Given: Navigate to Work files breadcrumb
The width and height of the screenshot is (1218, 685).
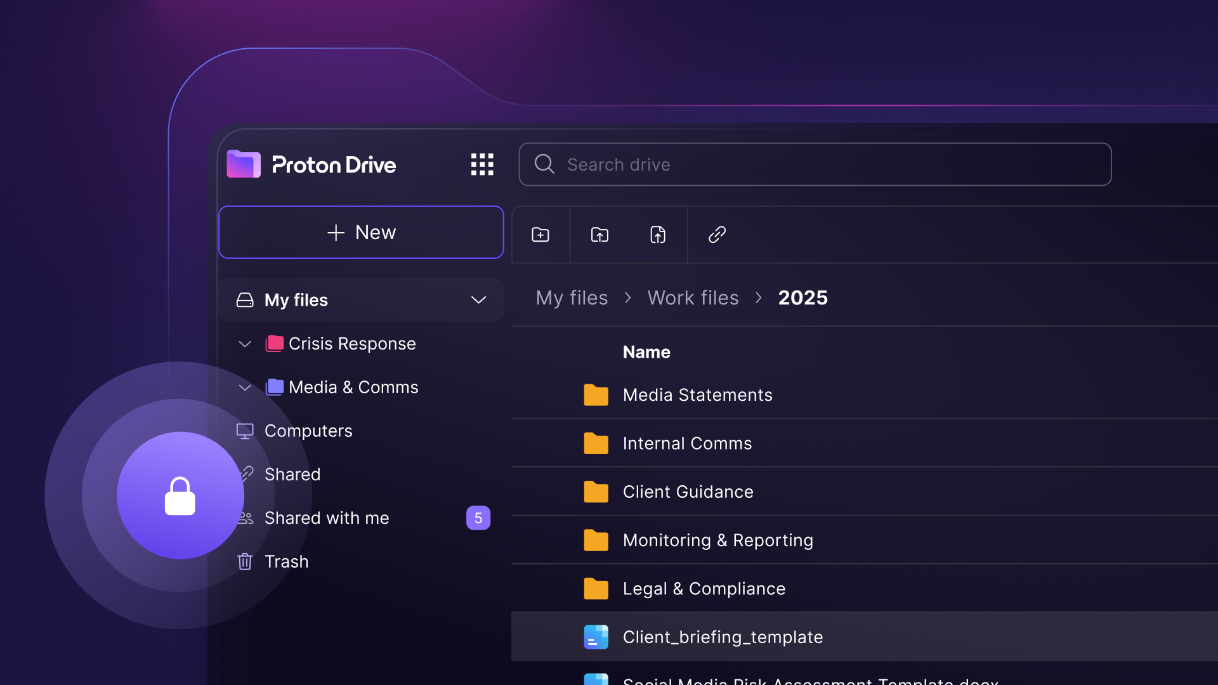Looking at the screenshot, I should [693, 297].
